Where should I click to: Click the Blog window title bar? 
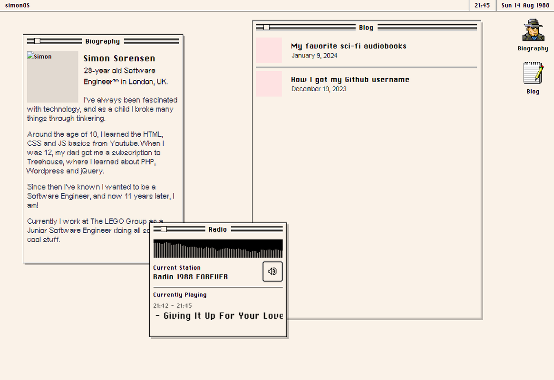click(x=366, y=28)
